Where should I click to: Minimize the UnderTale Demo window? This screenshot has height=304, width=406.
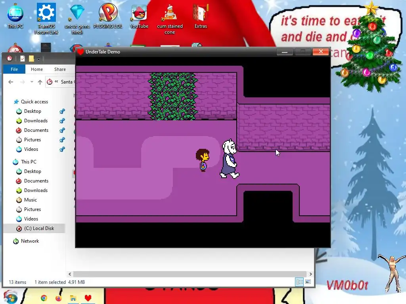tap(285, 52)
